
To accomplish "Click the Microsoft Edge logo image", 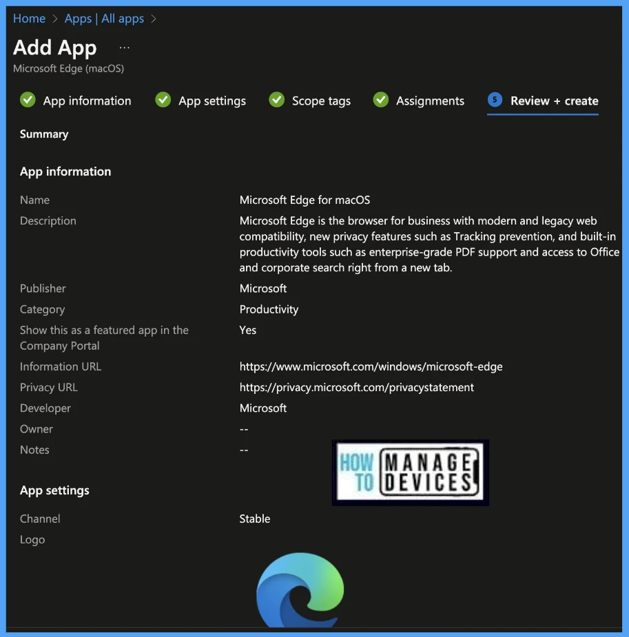I will (x=300, y=589).
